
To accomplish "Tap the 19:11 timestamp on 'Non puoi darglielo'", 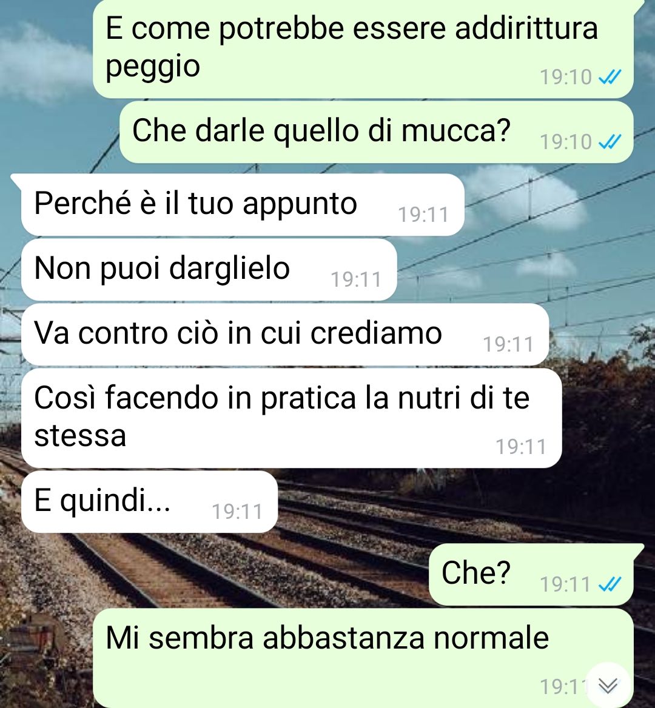I will click(x=357, y=280).
